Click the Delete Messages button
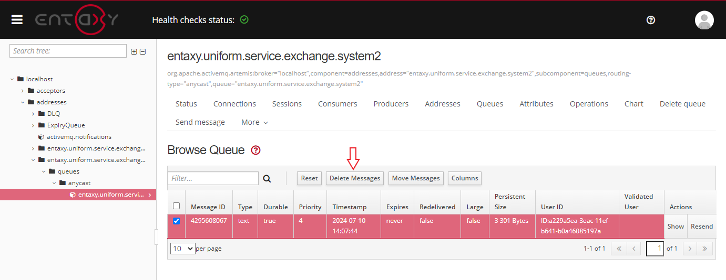 (x=354, y=178)
